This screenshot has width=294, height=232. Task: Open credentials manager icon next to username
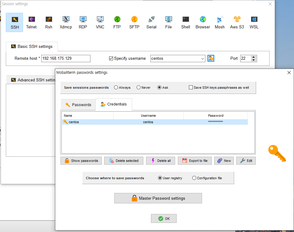click(x=211, y=58)
